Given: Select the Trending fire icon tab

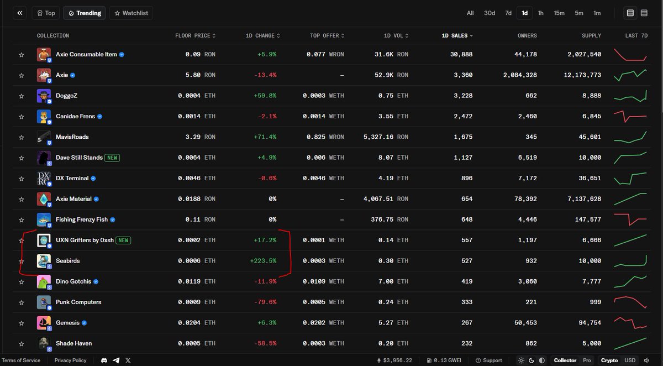Looking at the screenshot, I should point(84,13).
